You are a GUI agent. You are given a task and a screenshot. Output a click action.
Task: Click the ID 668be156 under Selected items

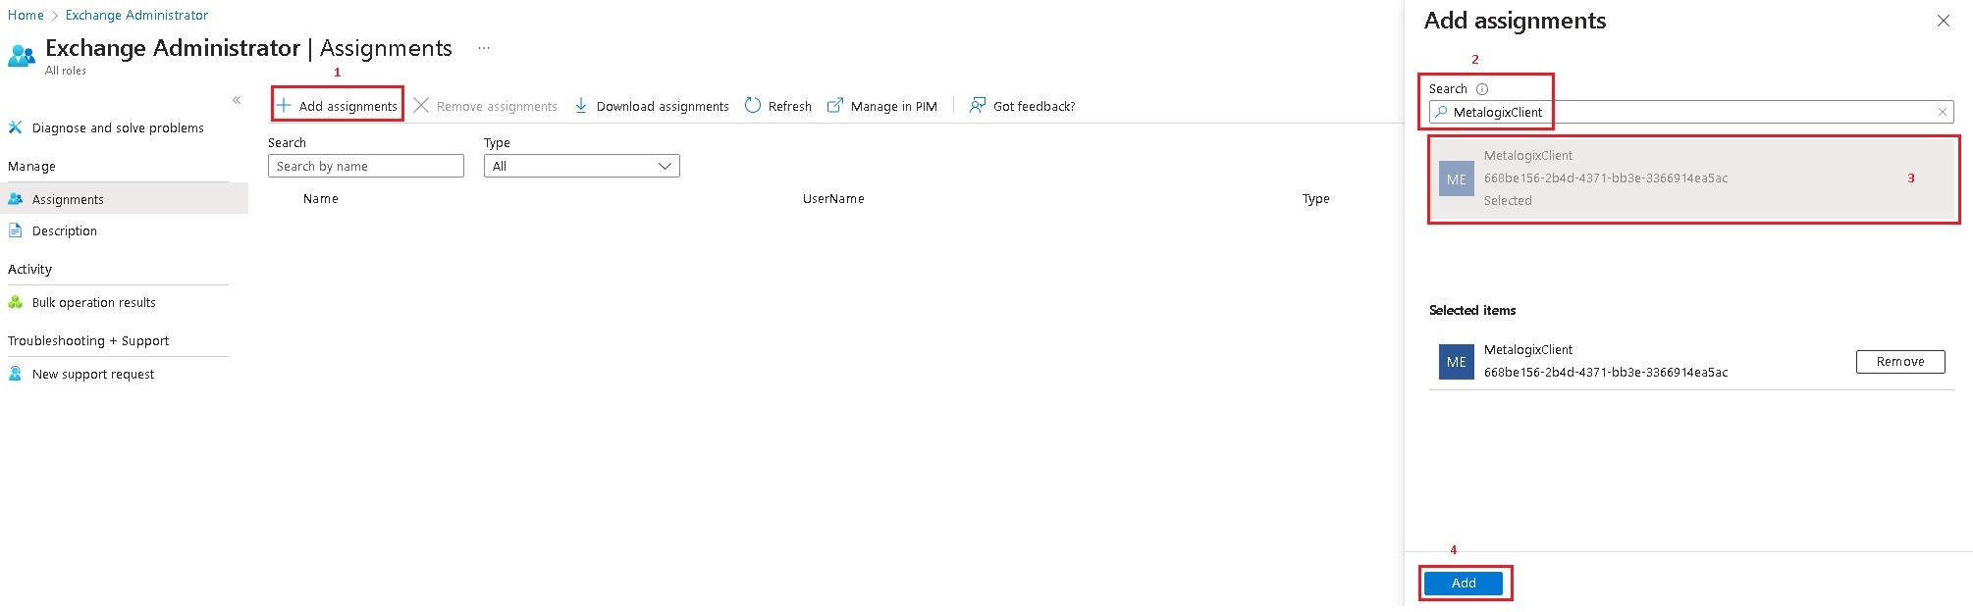click(x=1606, y=372)
